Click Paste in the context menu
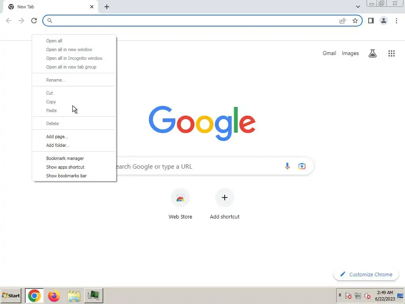 (74, 110)
